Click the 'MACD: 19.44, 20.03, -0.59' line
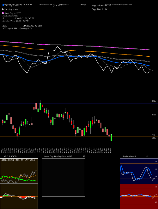This screenshot has width=158, height=209. (15, 21)
